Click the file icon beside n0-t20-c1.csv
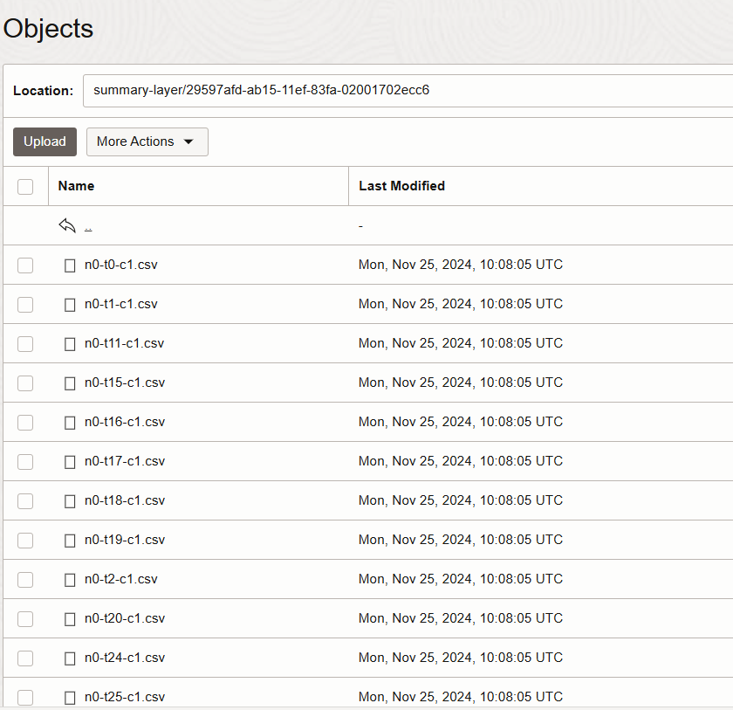 coord(69,618)
